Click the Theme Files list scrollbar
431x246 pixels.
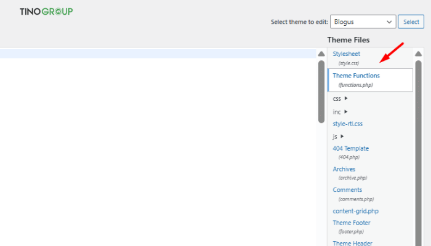tap(418, 153)
